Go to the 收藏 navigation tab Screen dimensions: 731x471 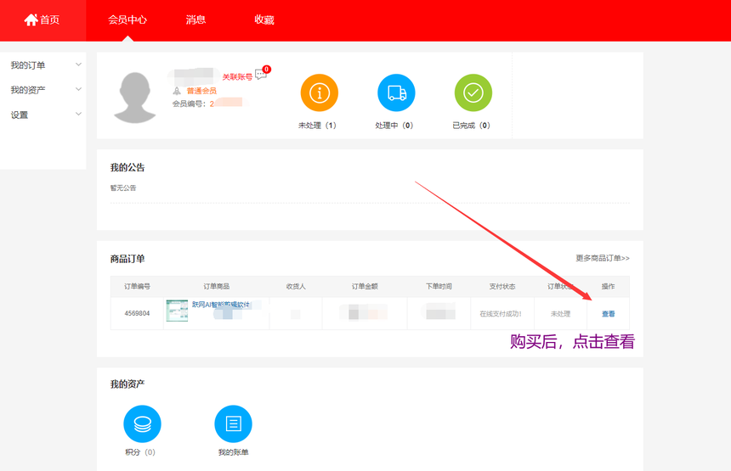point(264,20)
